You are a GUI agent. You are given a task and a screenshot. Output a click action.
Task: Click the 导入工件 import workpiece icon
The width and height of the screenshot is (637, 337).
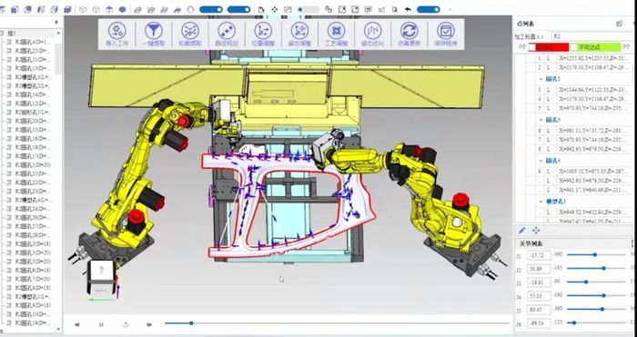(116, 35)
